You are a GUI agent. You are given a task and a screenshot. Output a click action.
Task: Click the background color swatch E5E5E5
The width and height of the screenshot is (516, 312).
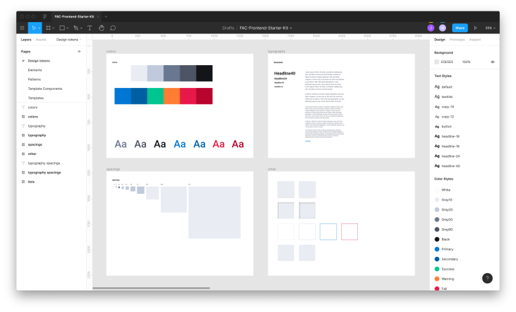pyautogui.click(x=437, y=62)
